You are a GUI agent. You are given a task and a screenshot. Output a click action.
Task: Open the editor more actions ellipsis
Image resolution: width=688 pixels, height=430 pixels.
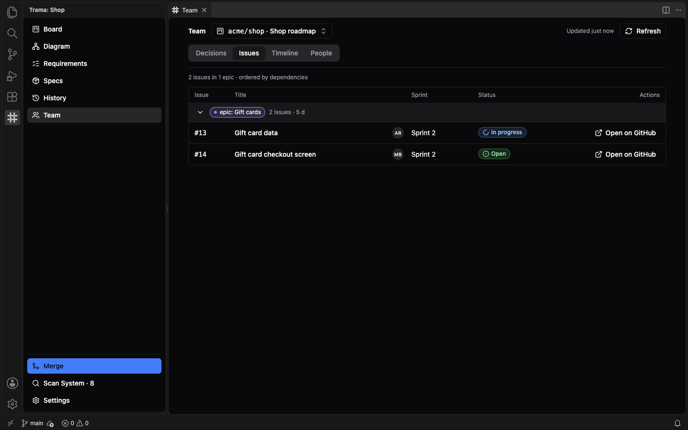pos(678,10)
